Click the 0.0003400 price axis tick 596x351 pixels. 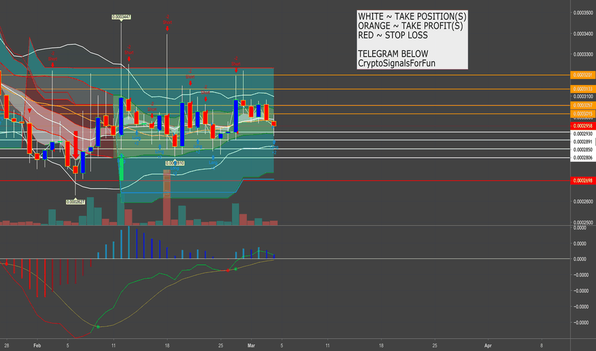[x=583, y=34]
